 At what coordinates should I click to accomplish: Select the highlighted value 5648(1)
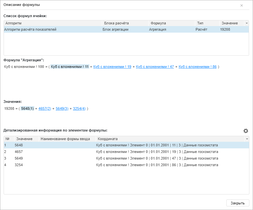[x=27, y=108]
